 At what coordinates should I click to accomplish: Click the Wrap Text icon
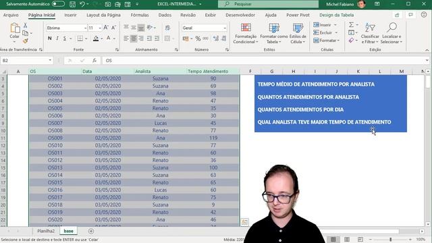point(167,27)
